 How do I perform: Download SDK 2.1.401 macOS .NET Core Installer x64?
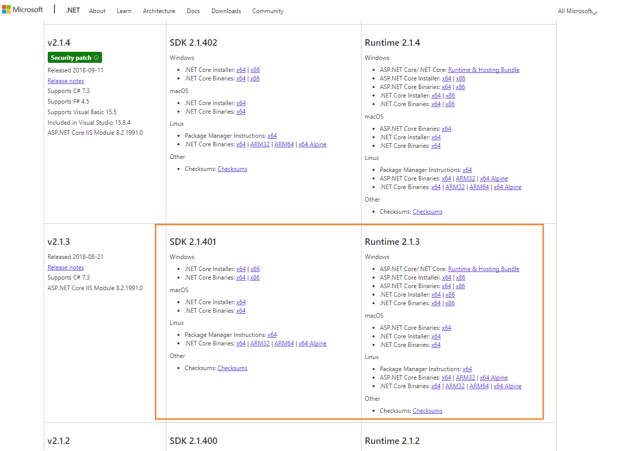[241, 302]
